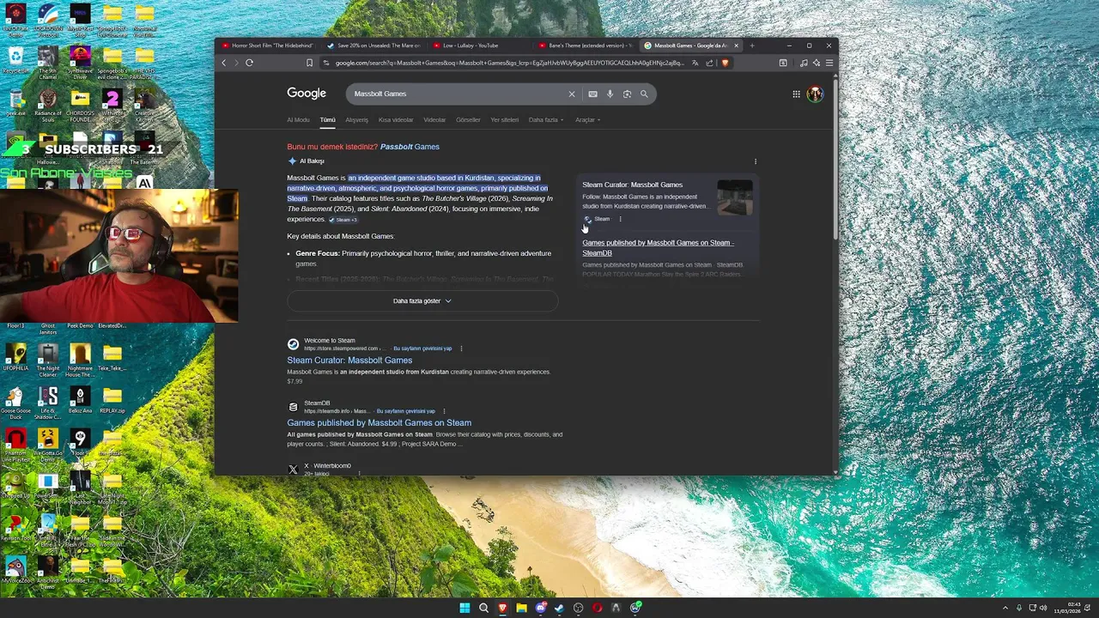Share this page from the address bar
1099x618 pixels.
click(709, 63)
